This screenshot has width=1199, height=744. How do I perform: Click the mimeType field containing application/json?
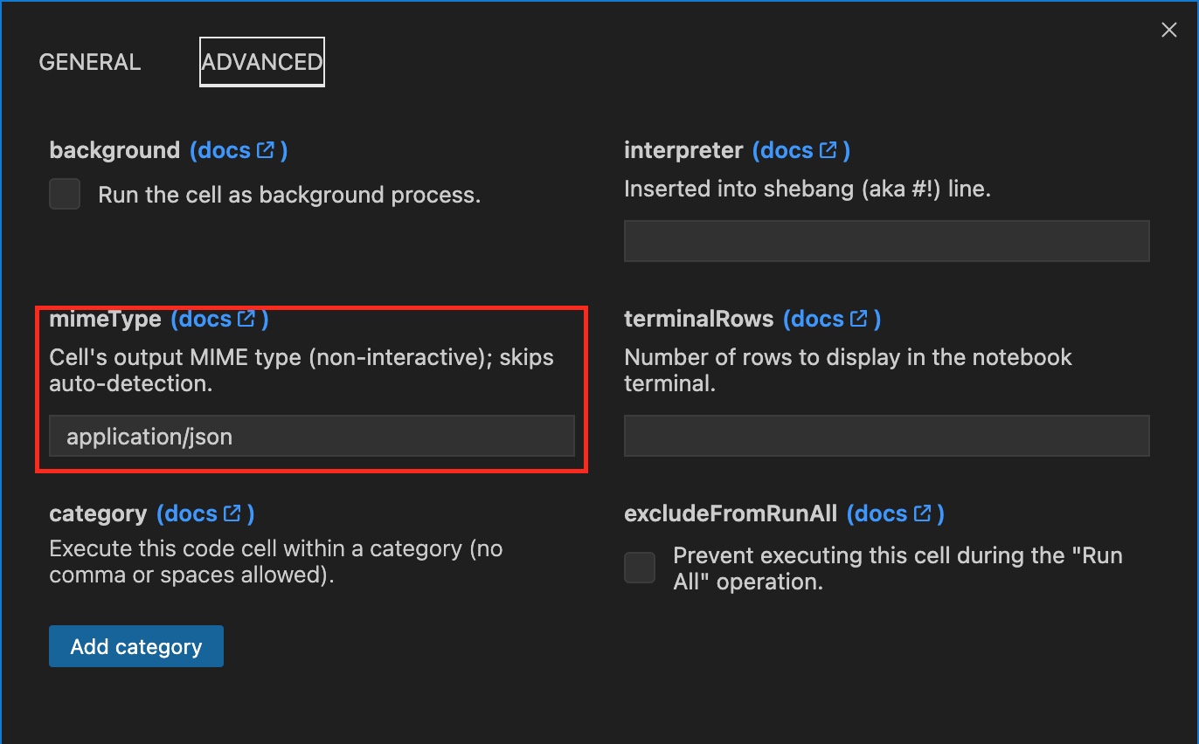311,436
